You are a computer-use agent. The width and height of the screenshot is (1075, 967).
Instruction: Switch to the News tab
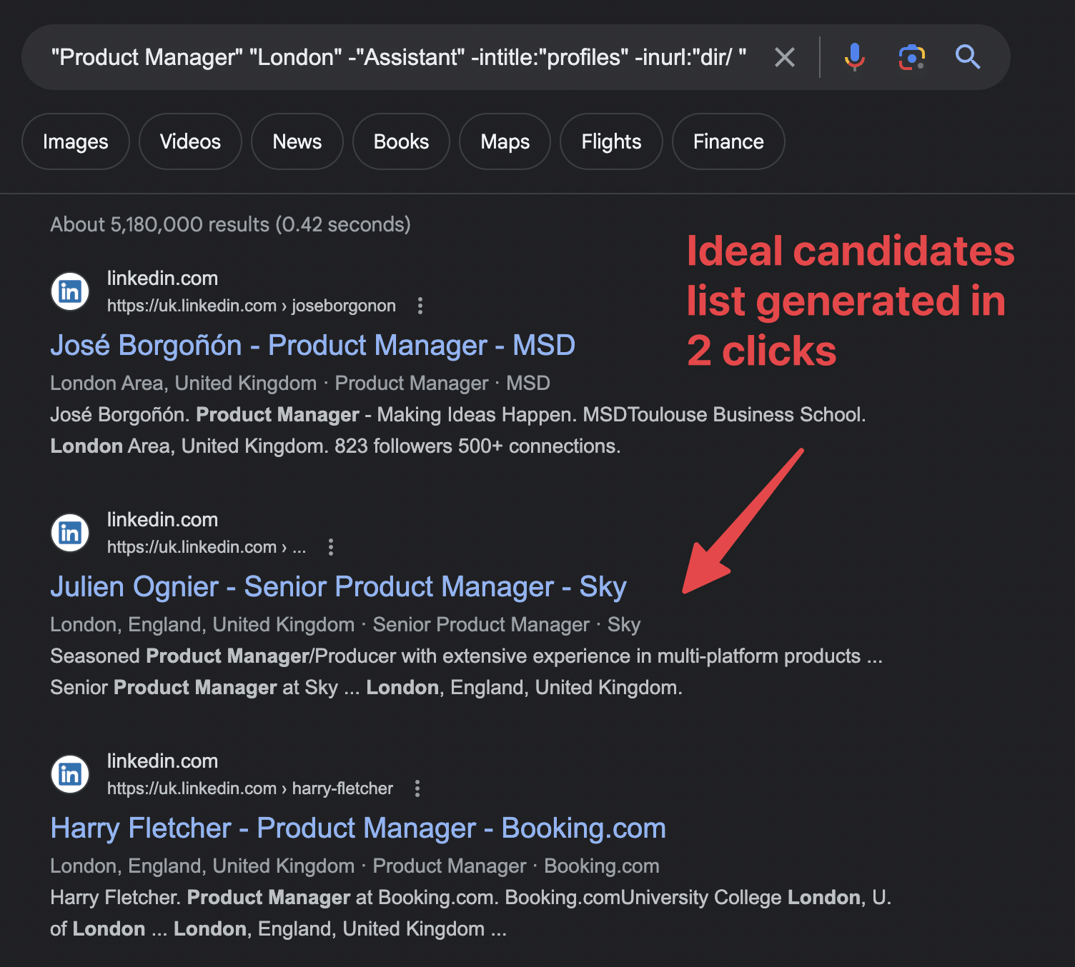pyautogui.click(x=297, y=141)
